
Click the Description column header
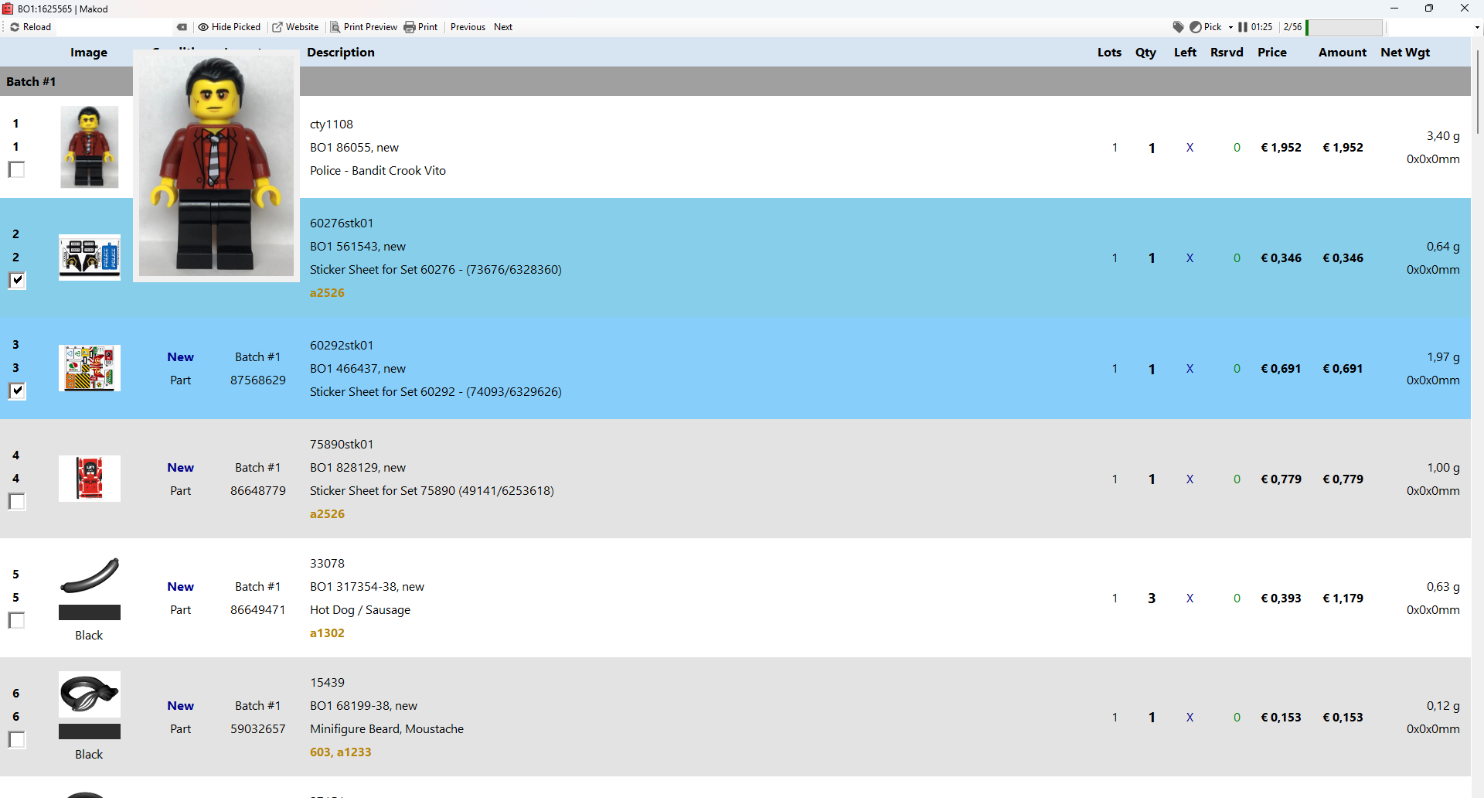[341, 53]
